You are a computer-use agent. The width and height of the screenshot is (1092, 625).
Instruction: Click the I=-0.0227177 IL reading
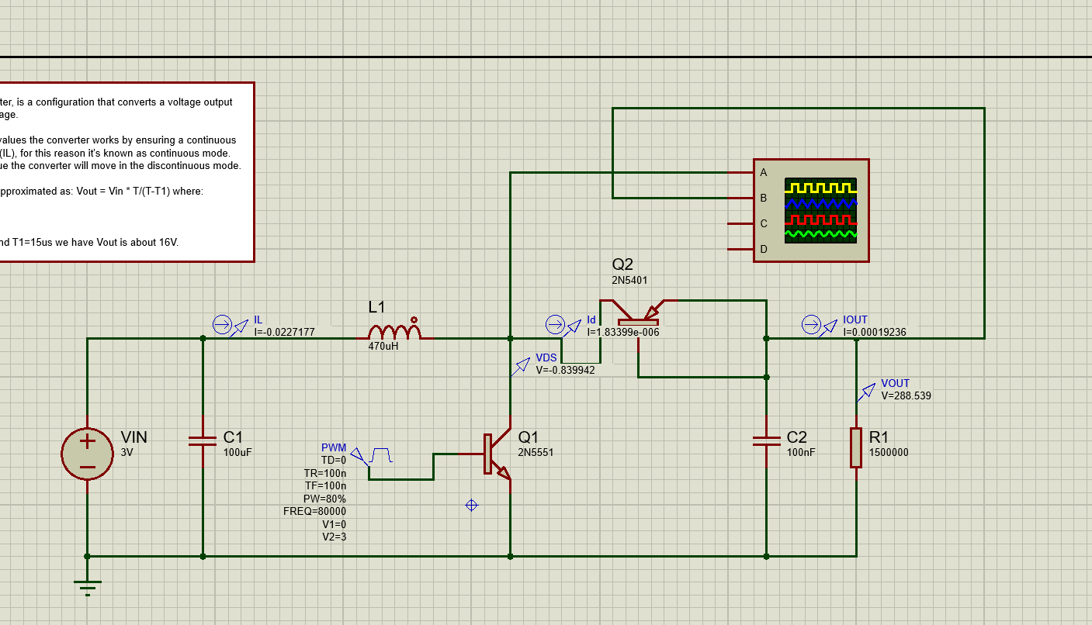coord(284,332)
